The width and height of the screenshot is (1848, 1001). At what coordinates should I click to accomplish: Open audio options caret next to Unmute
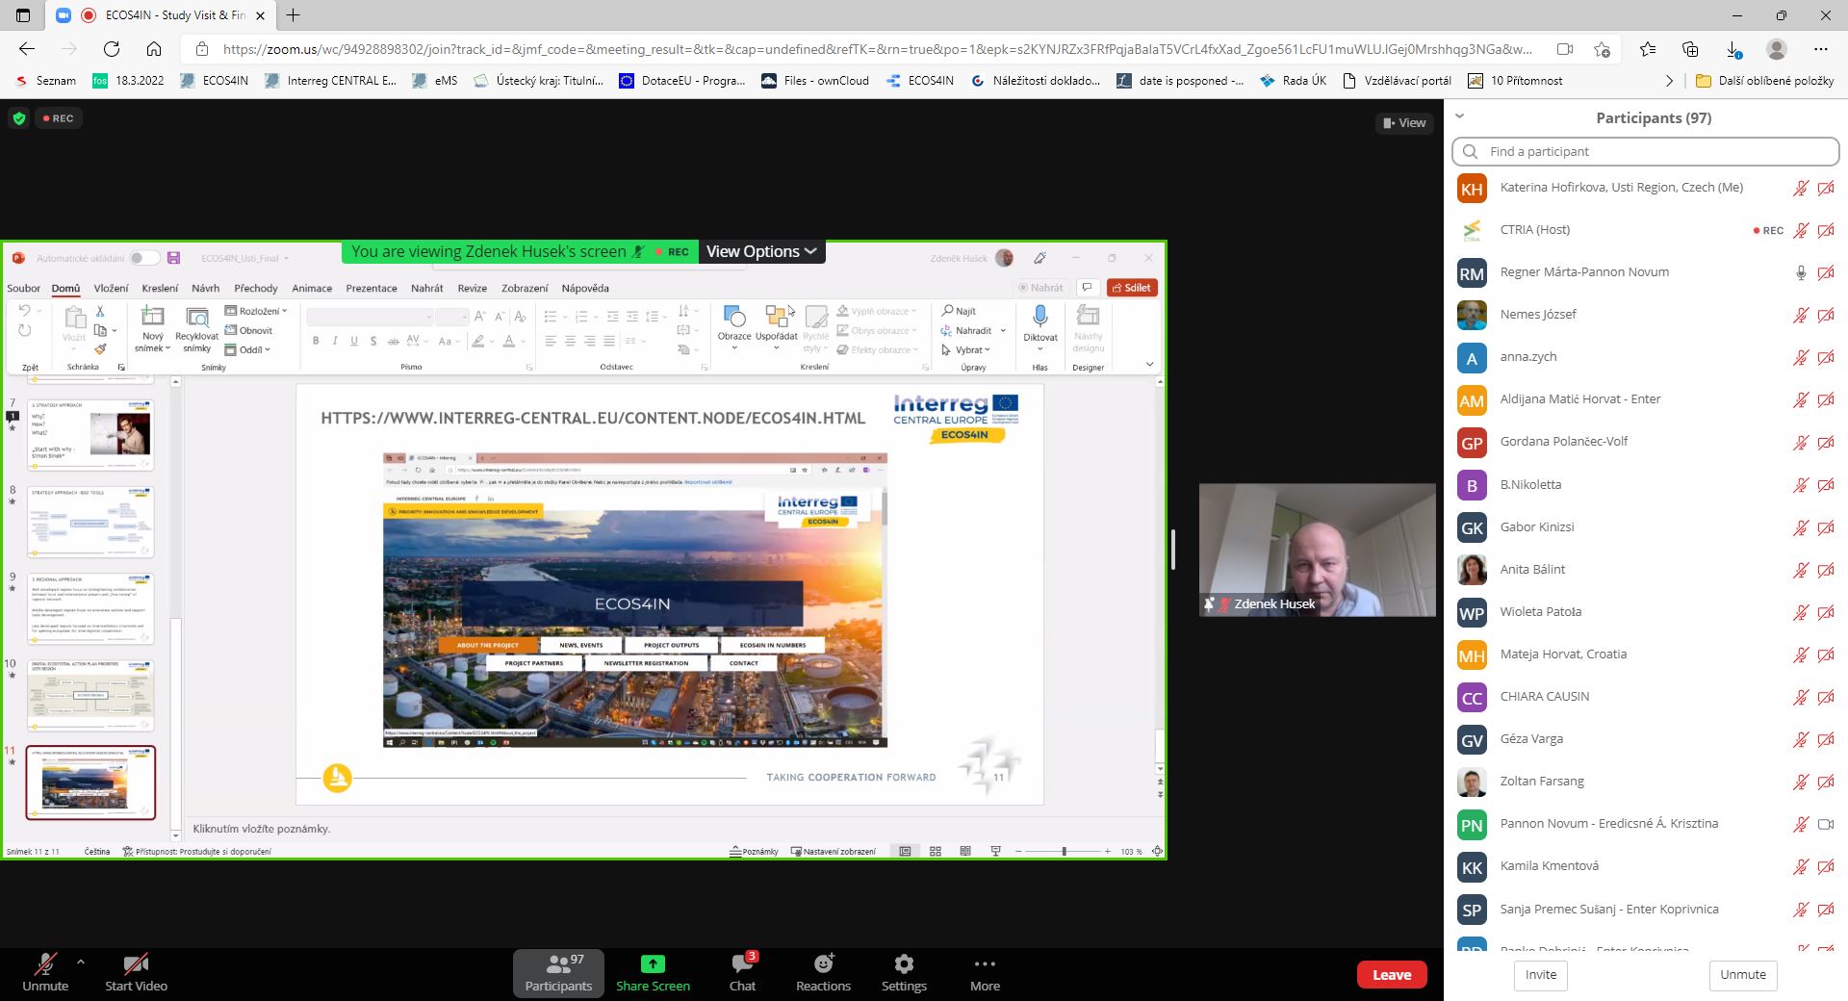81,961
